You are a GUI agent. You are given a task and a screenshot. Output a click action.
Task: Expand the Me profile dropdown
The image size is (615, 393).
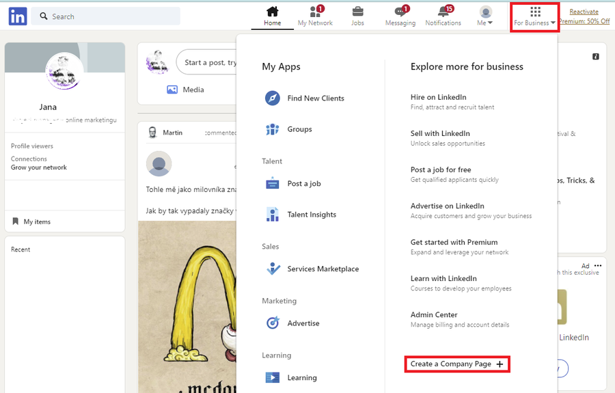(486, 16)
